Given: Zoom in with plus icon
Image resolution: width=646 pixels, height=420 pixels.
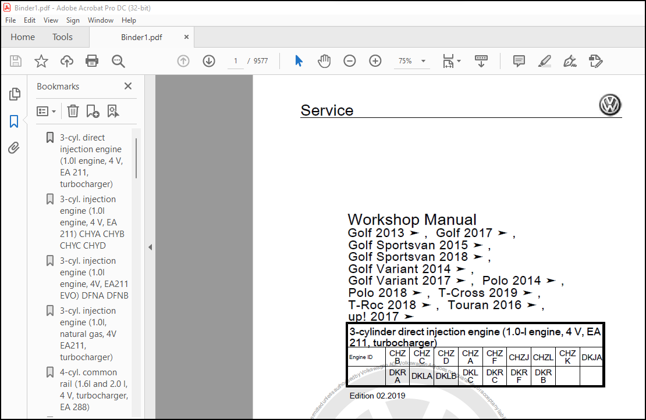Looking at the screenshot, I should (375, 61).
